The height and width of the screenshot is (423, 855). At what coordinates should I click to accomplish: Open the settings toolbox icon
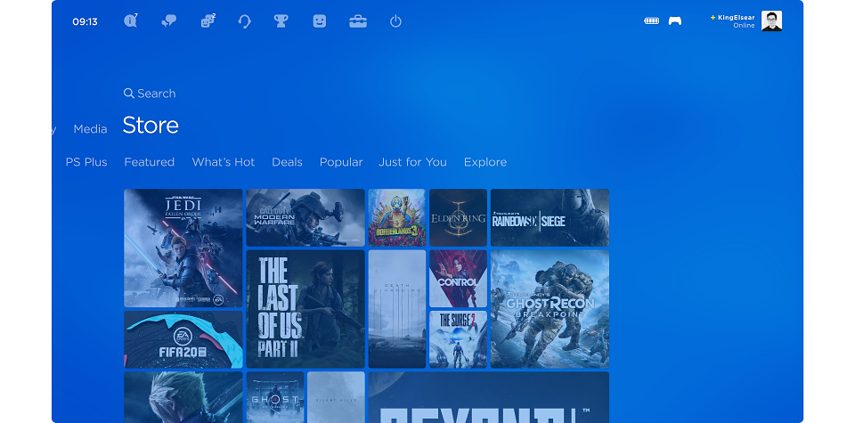(x=358, y=21)
